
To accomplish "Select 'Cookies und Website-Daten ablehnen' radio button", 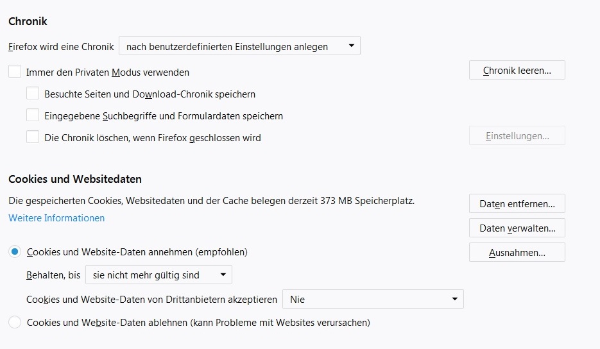I will [15, 322].
